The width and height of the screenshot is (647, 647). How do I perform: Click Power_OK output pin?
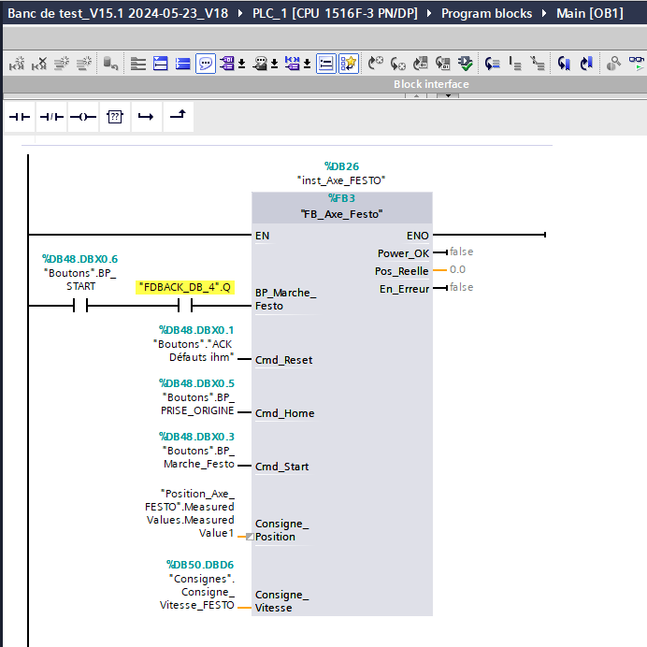tap(403, 253)
